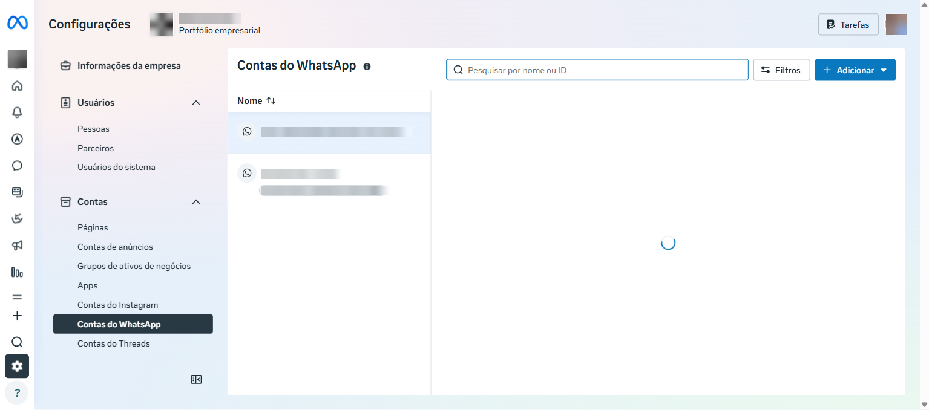Collapse the settings sidebar panel icon

[196, 380]
